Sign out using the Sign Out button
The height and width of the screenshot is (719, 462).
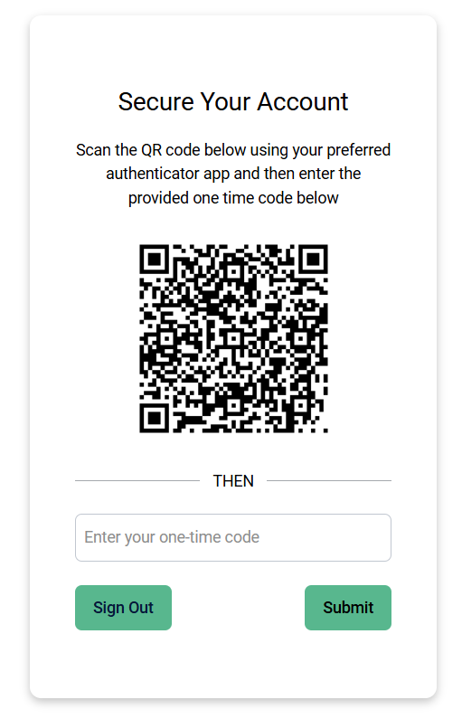point(123,608)
